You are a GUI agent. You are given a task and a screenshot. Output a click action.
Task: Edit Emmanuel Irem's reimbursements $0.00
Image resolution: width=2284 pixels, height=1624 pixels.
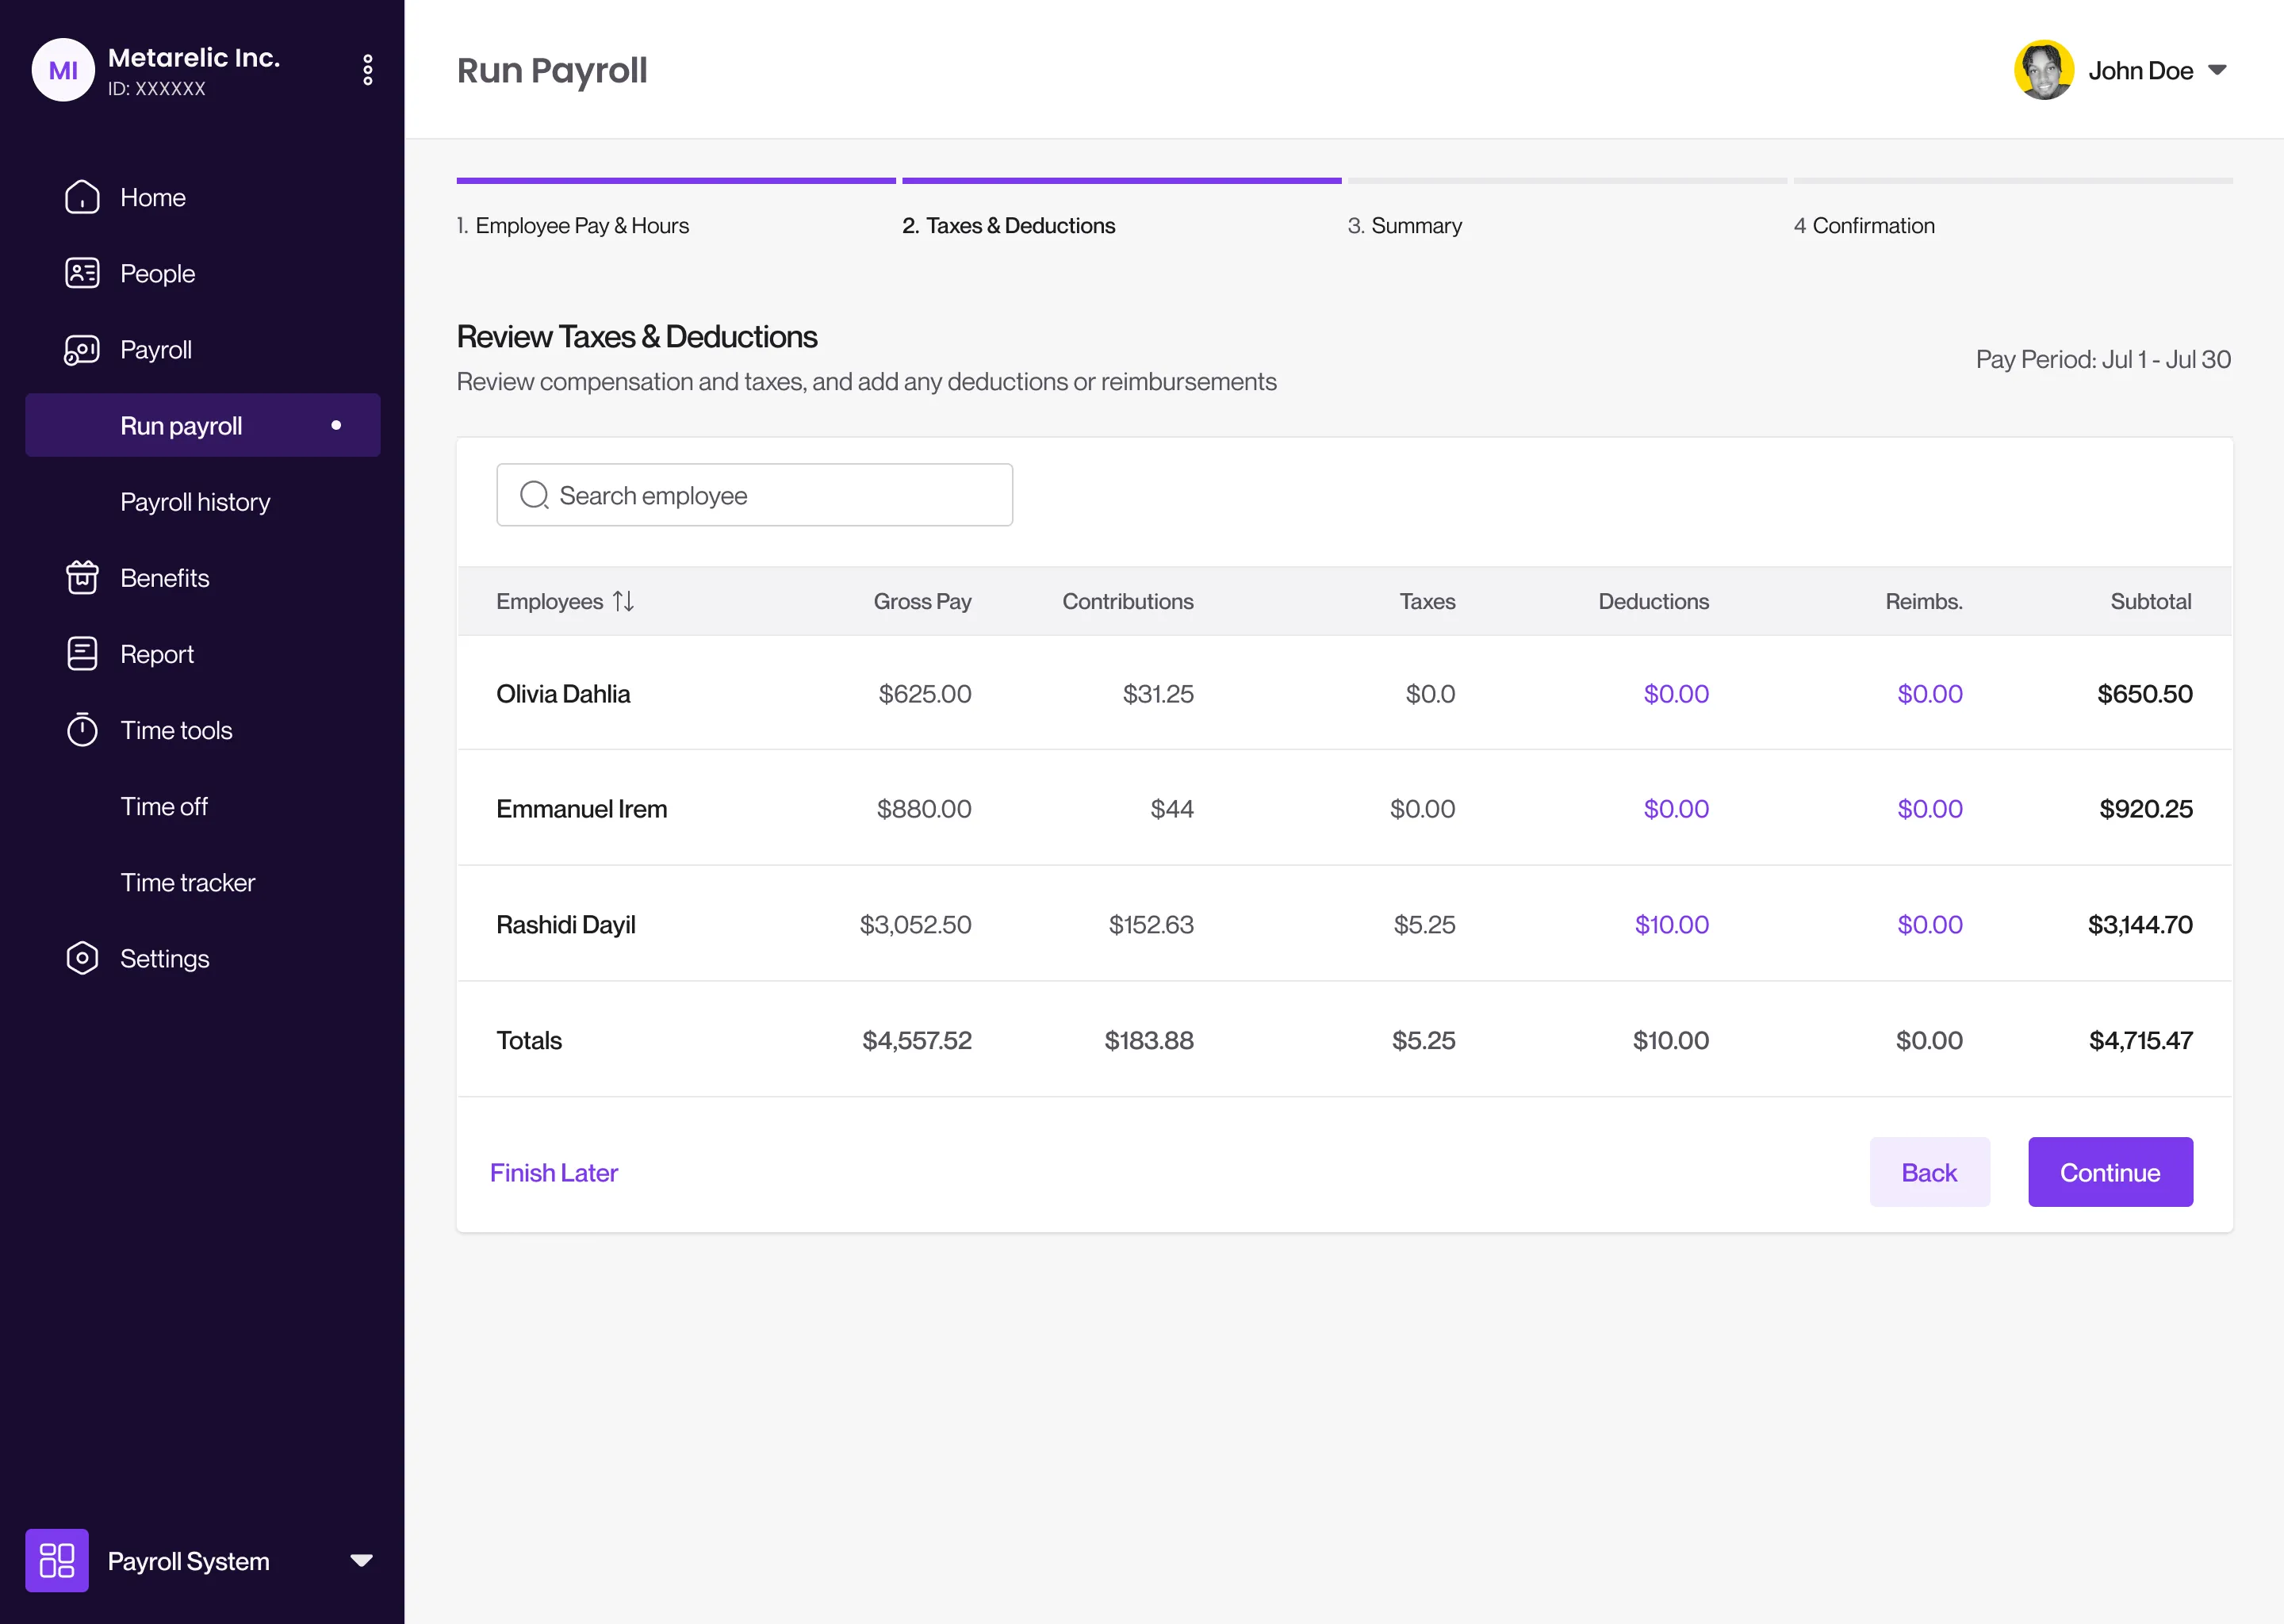tap(1930, 808)
